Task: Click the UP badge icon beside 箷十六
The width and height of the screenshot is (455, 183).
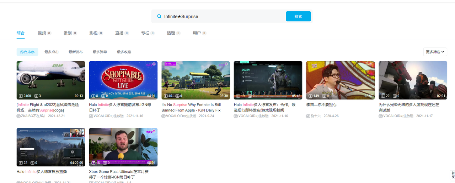Action: 308,116
